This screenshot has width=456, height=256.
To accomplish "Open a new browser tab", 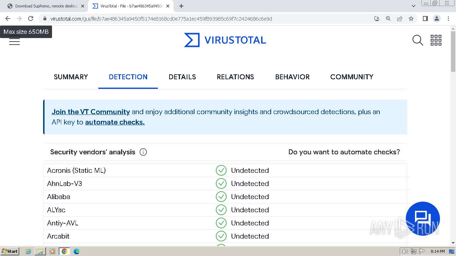I will 181,6.
